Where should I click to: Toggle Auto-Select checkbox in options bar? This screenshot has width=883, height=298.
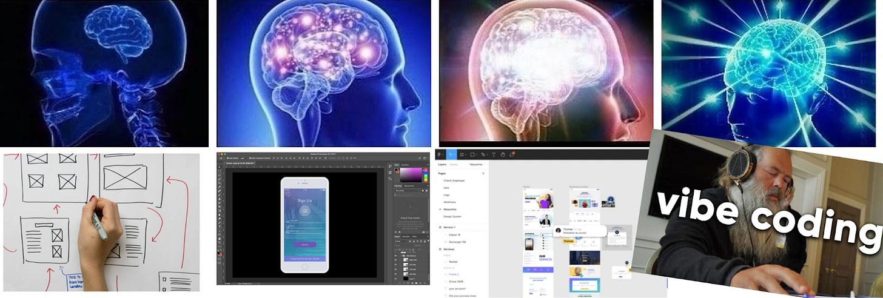coord(227,157)
